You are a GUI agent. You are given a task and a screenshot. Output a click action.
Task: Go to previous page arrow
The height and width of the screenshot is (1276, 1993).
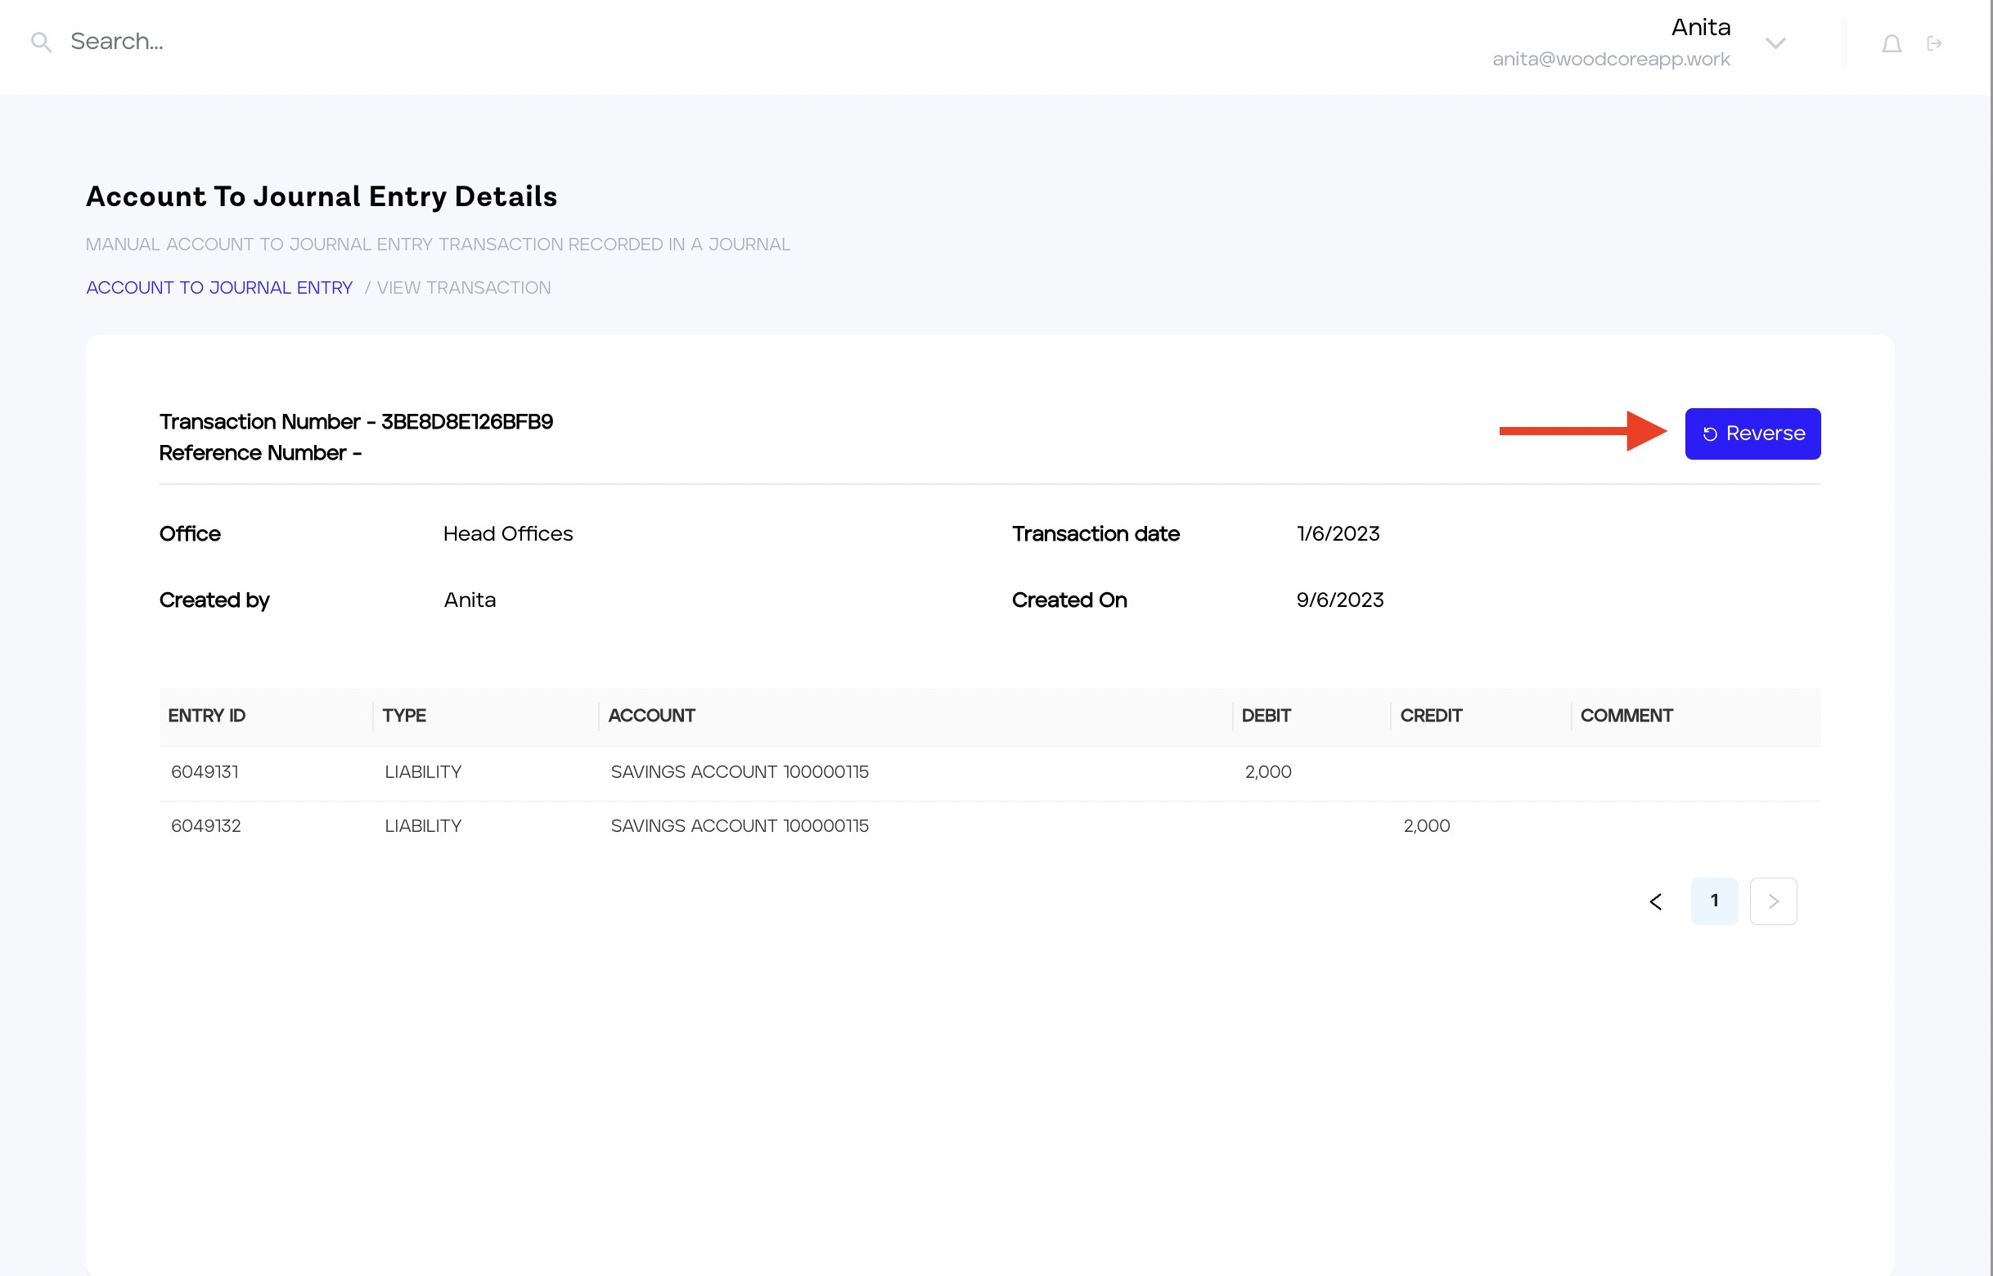pyautogui.click(x=1655, y=901)
